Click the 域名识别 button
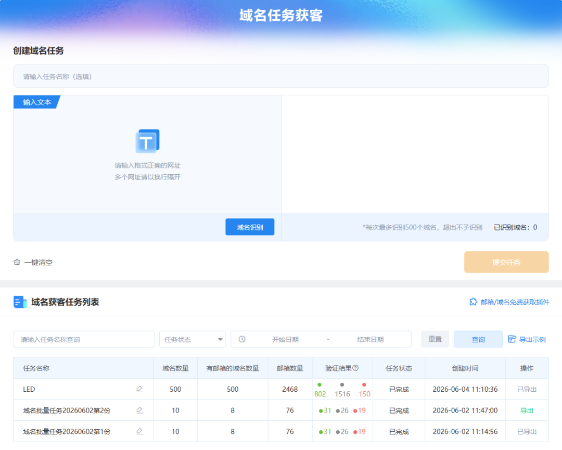Viewport: 562px width, 450px height. point(250,227)
